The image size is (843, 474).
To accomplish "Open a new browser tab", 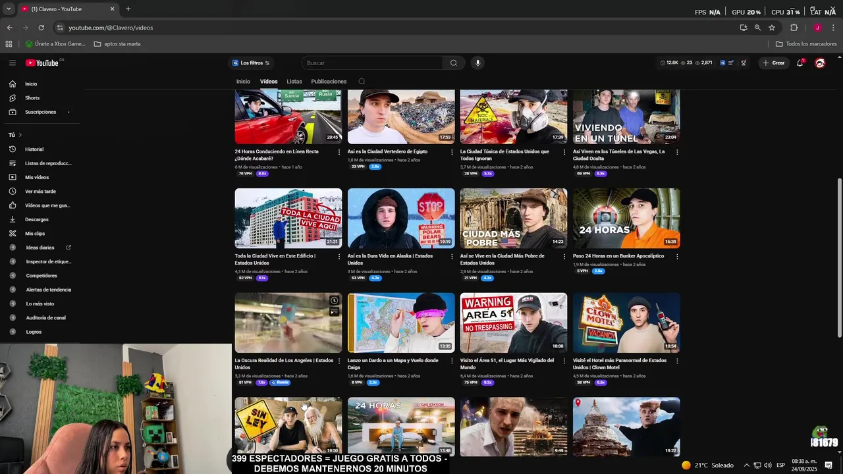I will 128,9.
